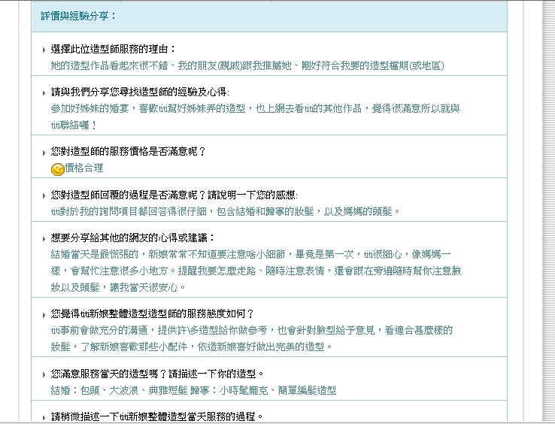Click the line starting 結婚當天是最慌張的
555x424 pixels.
tap(251, 254)
